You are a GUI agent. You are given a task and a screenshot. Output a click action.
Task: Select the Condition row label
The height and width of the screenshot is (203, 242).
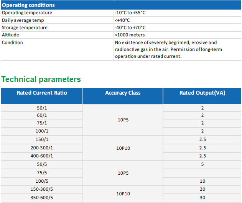pyautogui.click(x=12, y=43)
